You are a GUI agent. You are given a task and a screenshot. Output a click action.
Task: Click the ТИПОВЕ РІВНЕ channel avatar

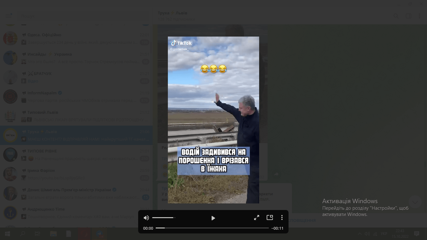pos(10,155)
